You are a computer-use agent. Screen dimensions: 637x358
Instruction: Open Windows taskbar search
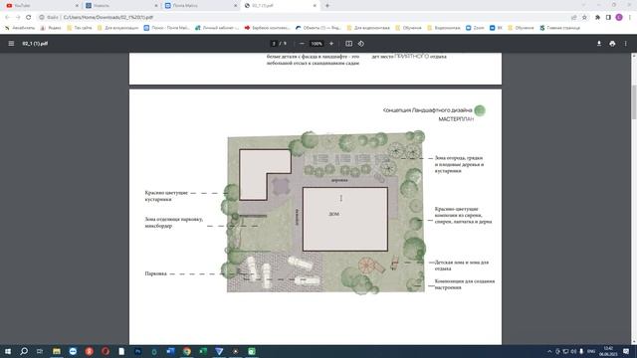(24, 351)
